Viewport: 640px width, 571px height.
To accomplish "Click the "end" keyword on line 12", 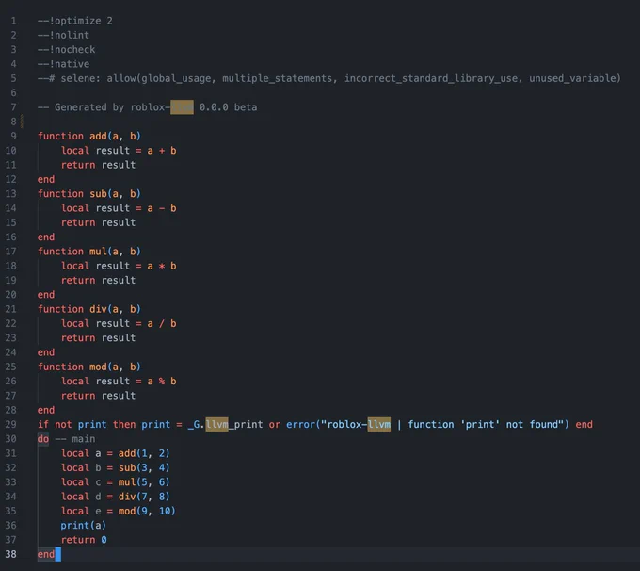I will [46, 179].
